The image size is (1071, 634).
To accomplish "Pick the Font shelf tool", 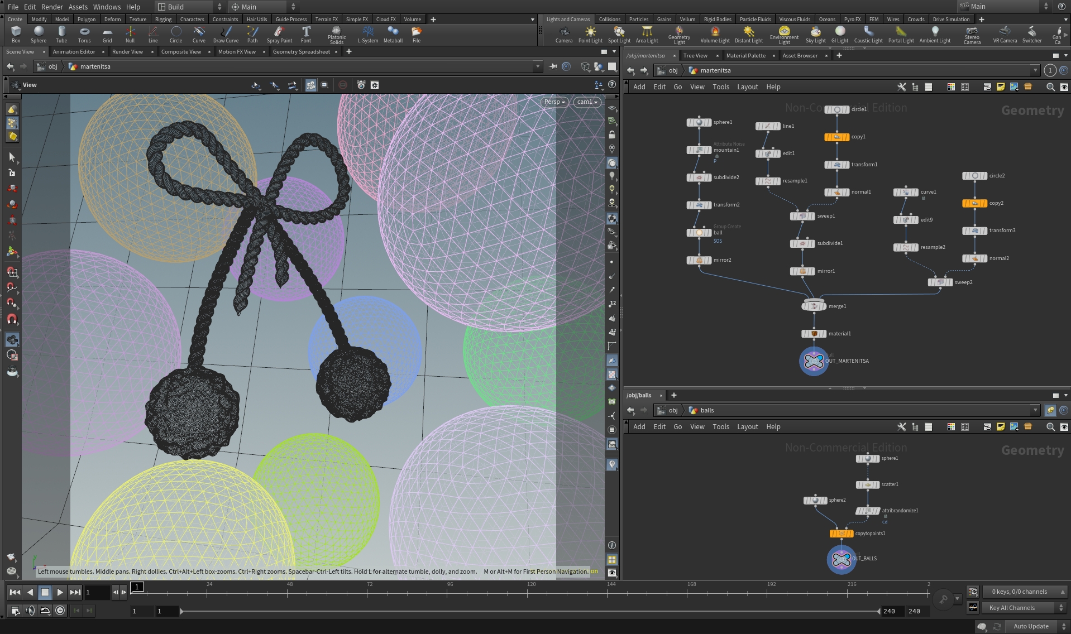I will 306,35.
